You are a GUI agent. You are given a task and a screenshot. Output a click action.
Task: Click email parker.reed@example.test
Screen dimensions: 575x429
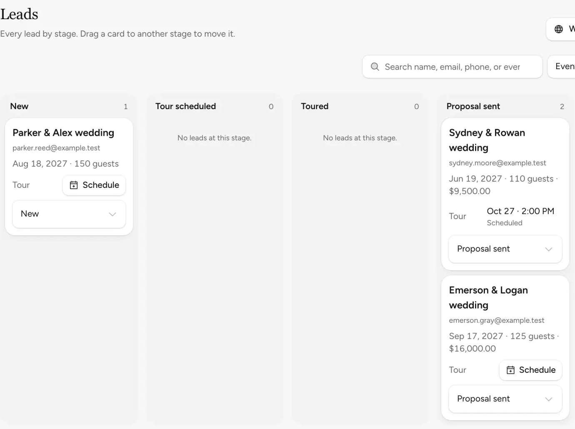(56, 148)
